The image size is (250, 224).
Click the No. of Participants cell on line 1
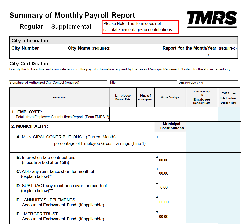click(145, 114)
